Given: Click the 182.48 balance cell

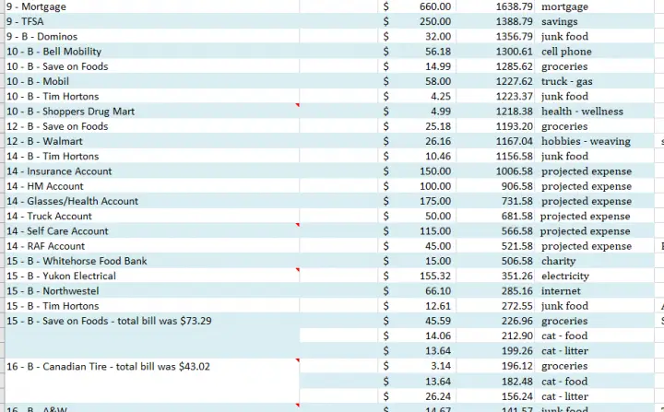Looking at the screenshot, I should 495,381.
